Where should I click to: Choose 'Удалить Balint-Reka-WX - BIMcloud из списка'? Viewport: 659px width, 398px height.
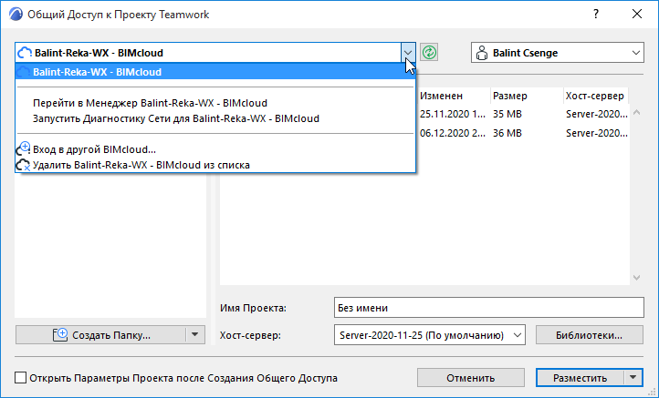pyautogui.click(x=215, y=165)
